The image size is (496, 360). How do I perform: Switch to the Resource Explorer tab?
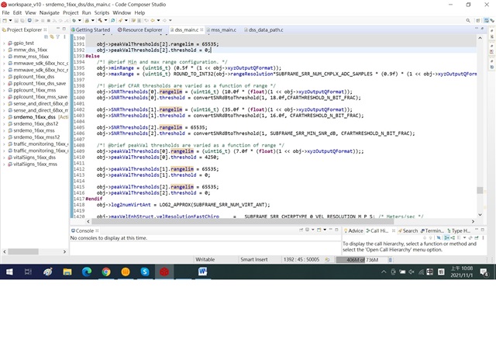pyautogui.click(x=139, y=29)
